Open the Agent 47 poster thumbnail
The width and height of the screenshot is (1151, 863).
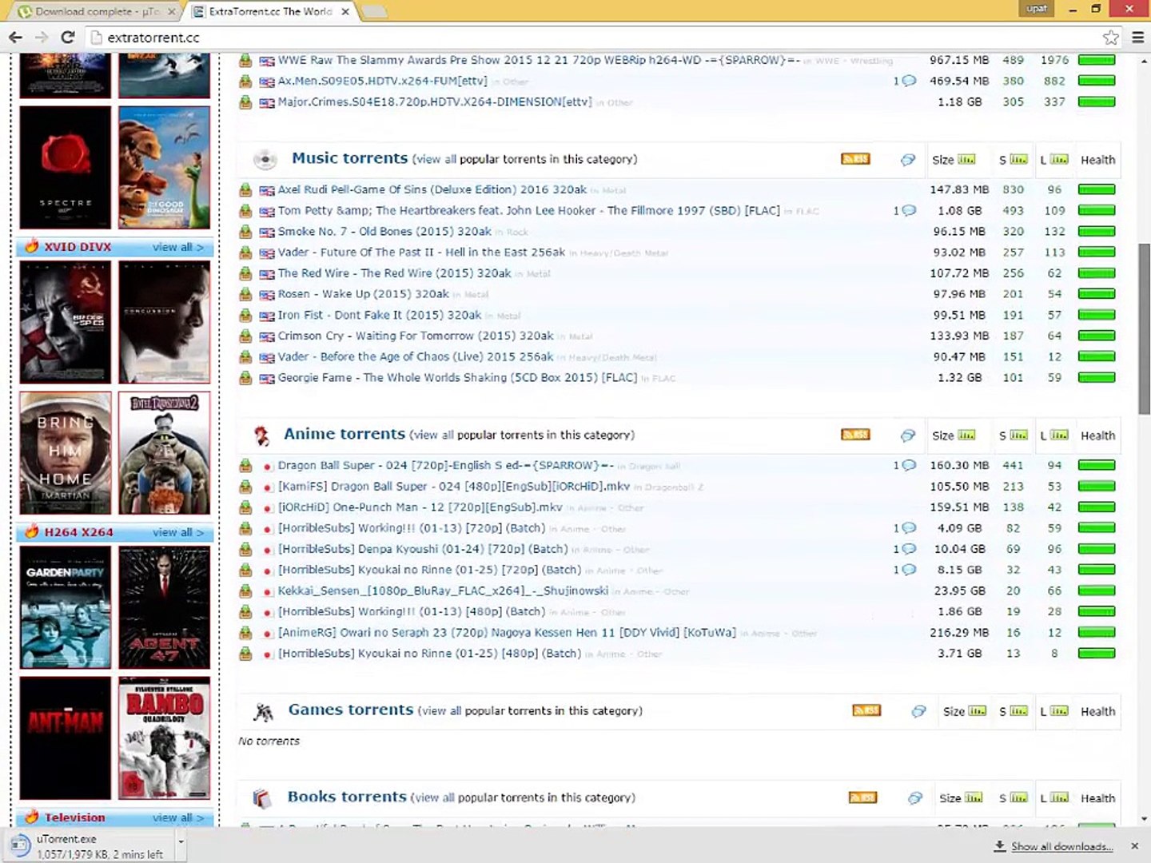coord(165,608)
